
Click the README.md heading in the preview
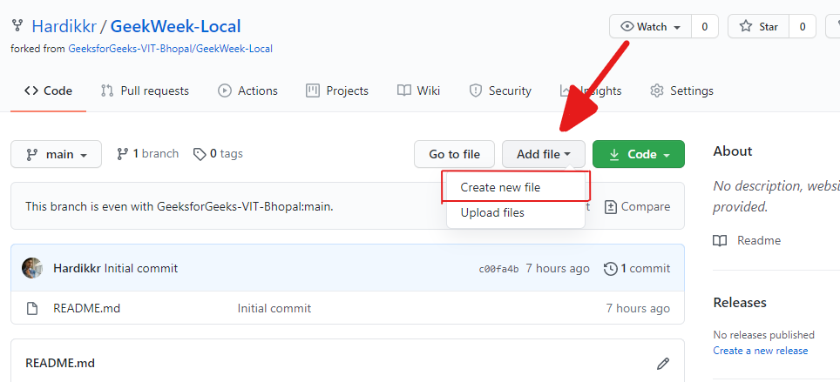coord(60,363)
